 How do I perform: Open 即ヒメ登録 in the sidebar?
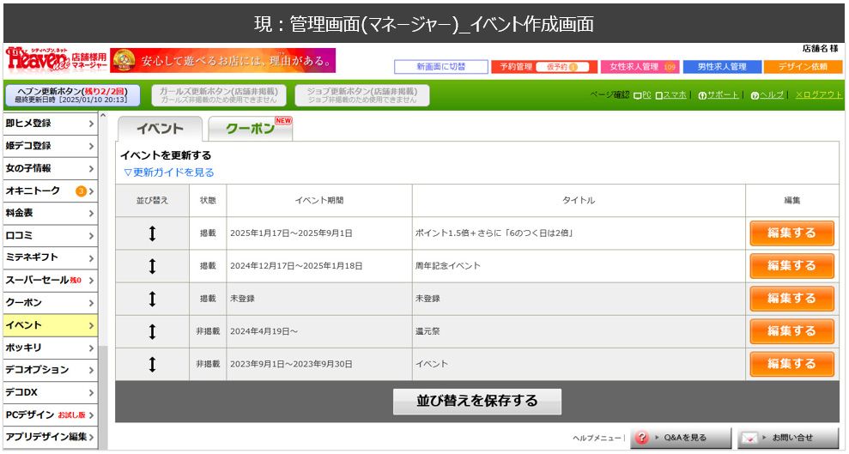point(49,124)
